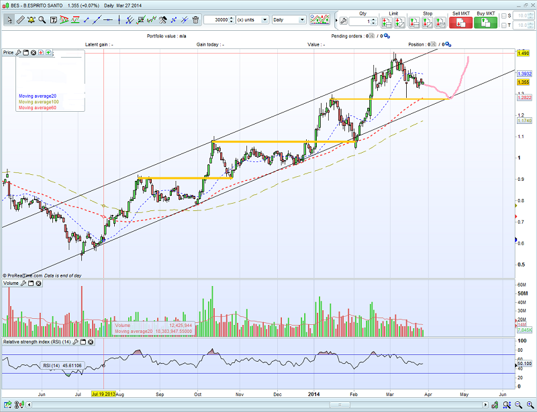This screenshot has height=412, width=537.
Task: Select the line segment tool
Action: tap(87, 20)
